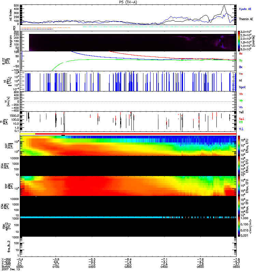Click the 0500 time tick label
The height and width of the screenshot is (274, 256).
pos(200,267)
